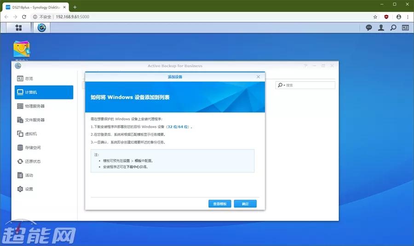Close the Active Backup for Business window
Viewport: 414px width, 246px height.
(x=332, y=66)
